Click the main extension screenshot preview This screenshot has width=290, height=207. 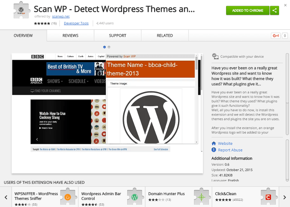pyautogui.click(x=107, y=113)
